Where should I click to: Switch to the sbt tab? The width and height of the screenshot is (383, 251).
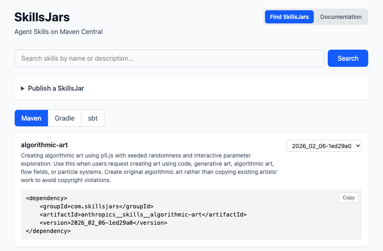pos(93,118)
